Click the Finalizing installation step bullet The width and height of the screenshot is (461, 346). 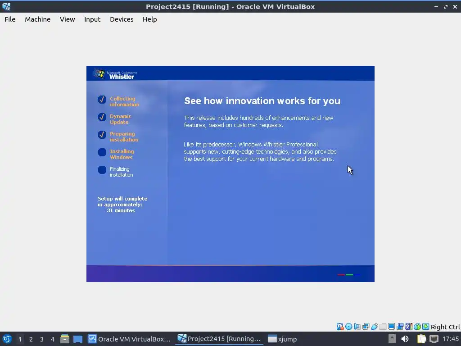coord(102,170)
